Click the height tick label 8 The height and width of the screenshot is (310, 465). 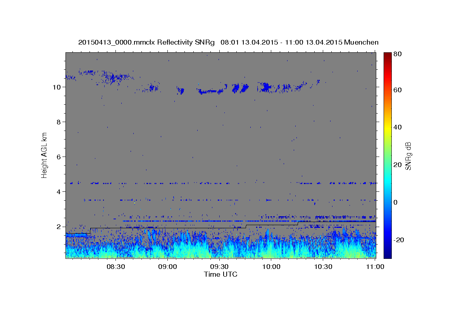(x=59, y=122)
